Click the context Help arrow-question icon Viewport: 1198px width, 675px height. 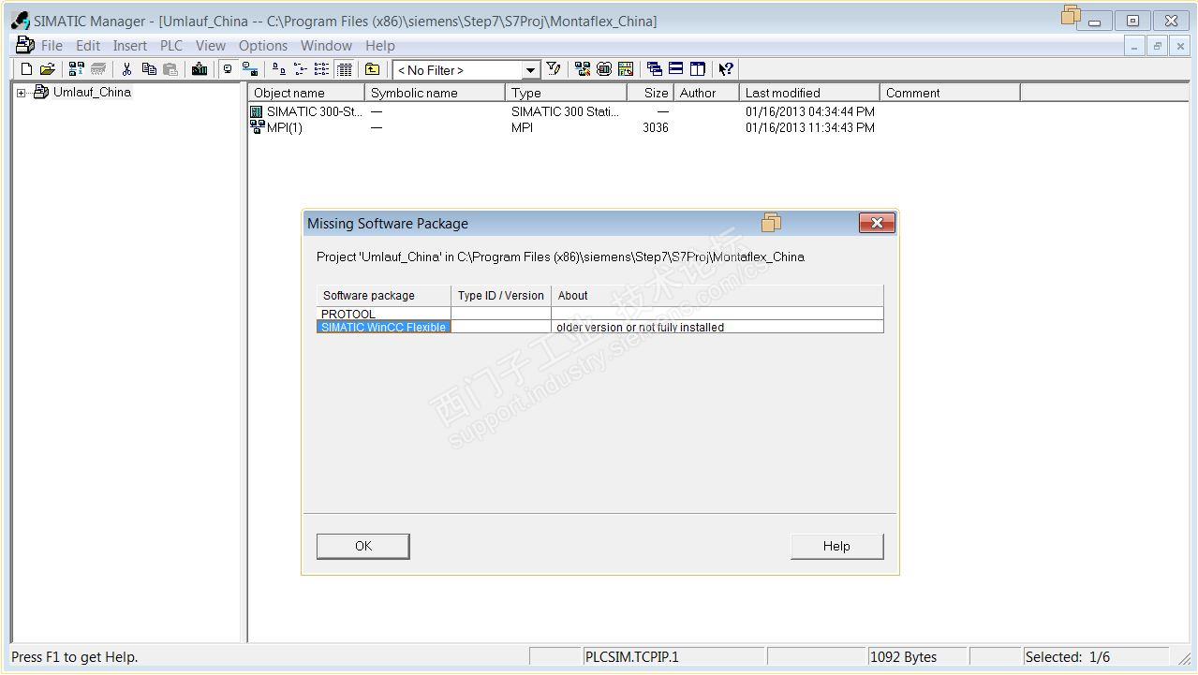726,69
